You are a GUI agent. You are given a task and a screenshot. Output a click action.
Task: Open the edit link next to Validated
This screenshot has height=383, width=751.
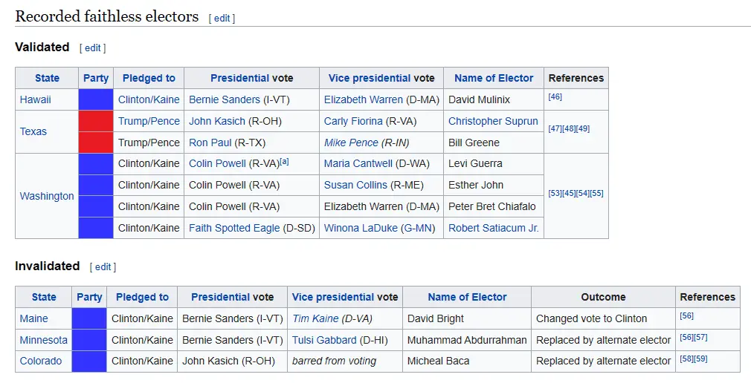coord(92,48)
